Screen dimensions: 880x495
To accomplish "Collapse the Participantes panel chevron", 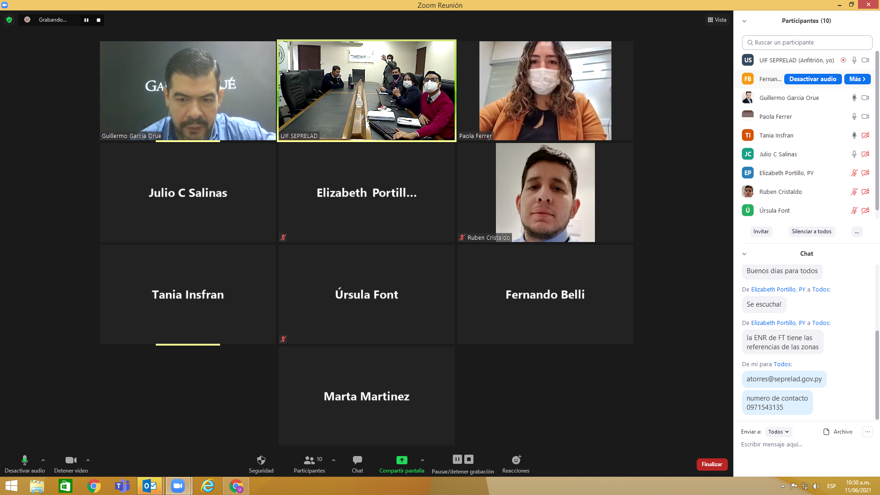I will 744,21.
